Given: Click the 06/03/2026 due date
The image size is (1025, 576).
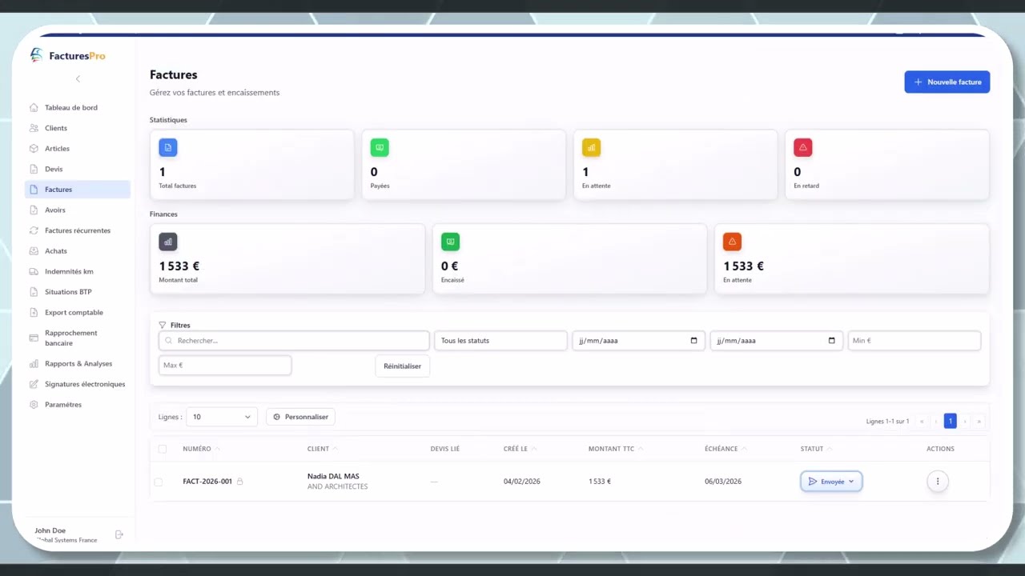Looking at the screenshot, I should (x=723, y=482).
